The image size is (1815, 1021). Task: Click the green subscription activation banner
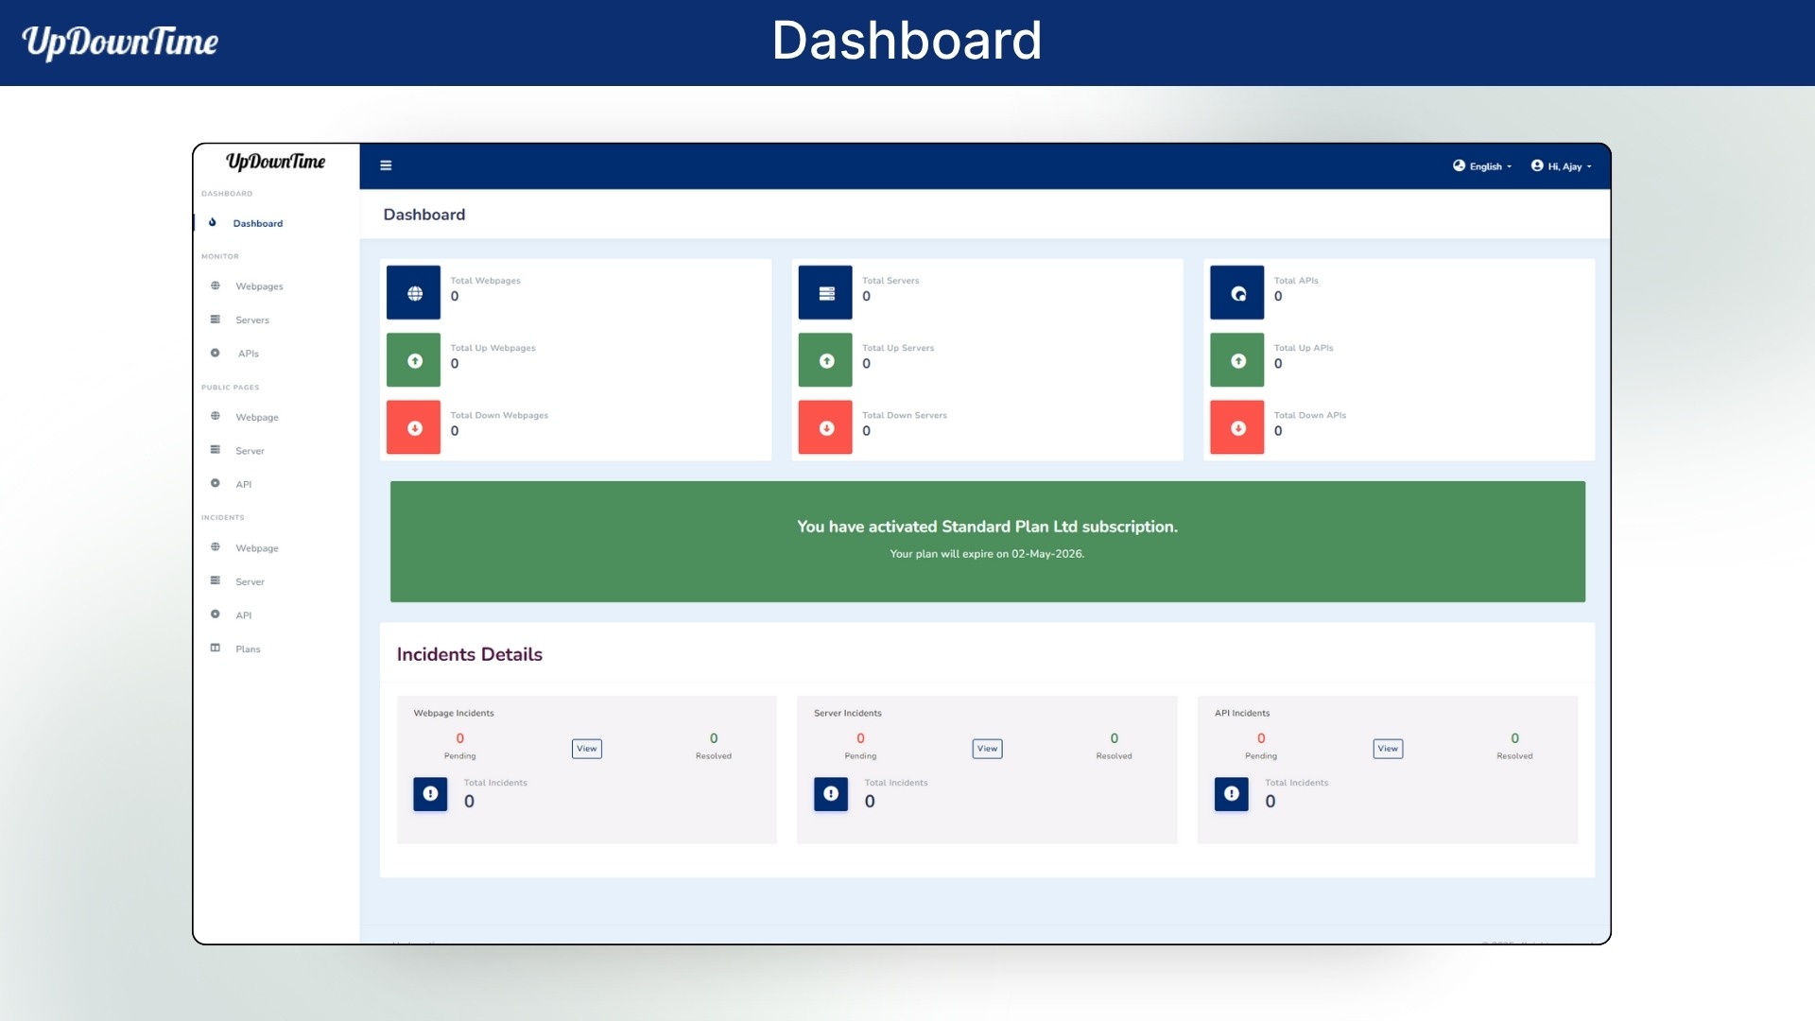click(987, 541)
